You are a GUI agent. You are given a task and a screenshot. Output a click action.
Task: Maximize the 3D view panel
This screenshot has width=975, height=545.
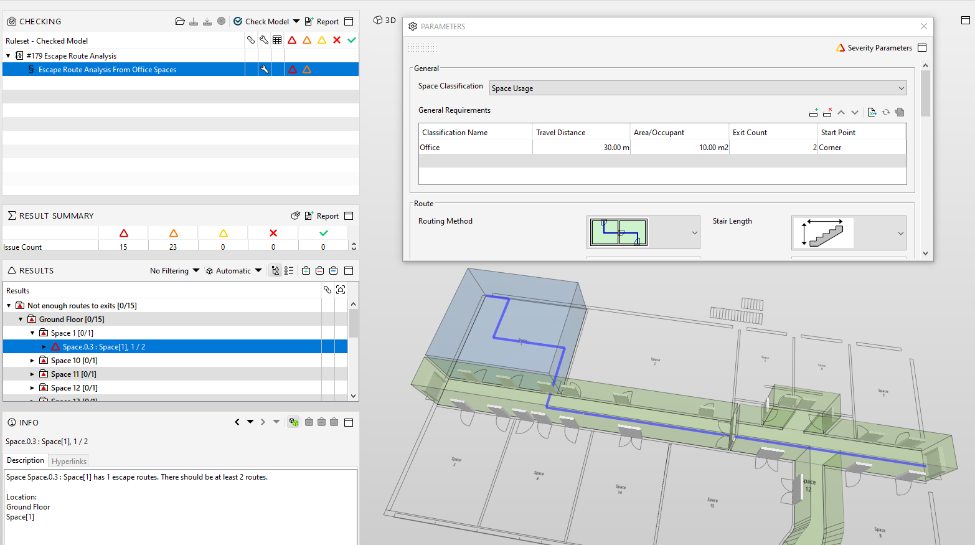(966, 20)
